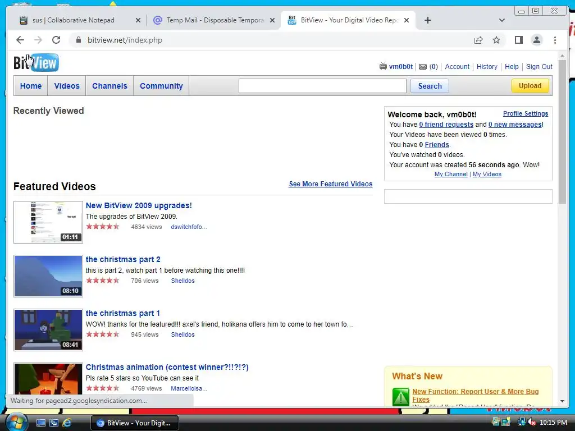Open the History link

click(487, 67)
